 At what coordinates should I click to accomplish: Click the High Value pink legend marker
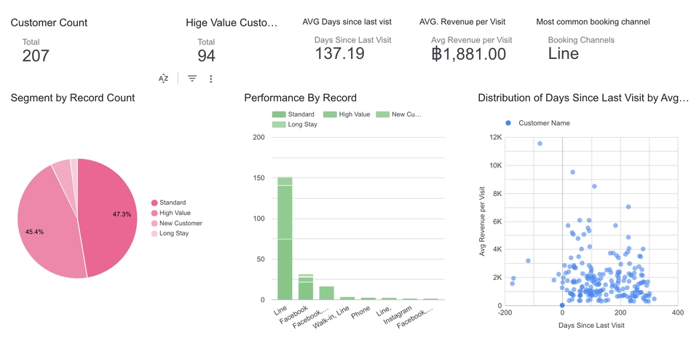tap(154, 213)
